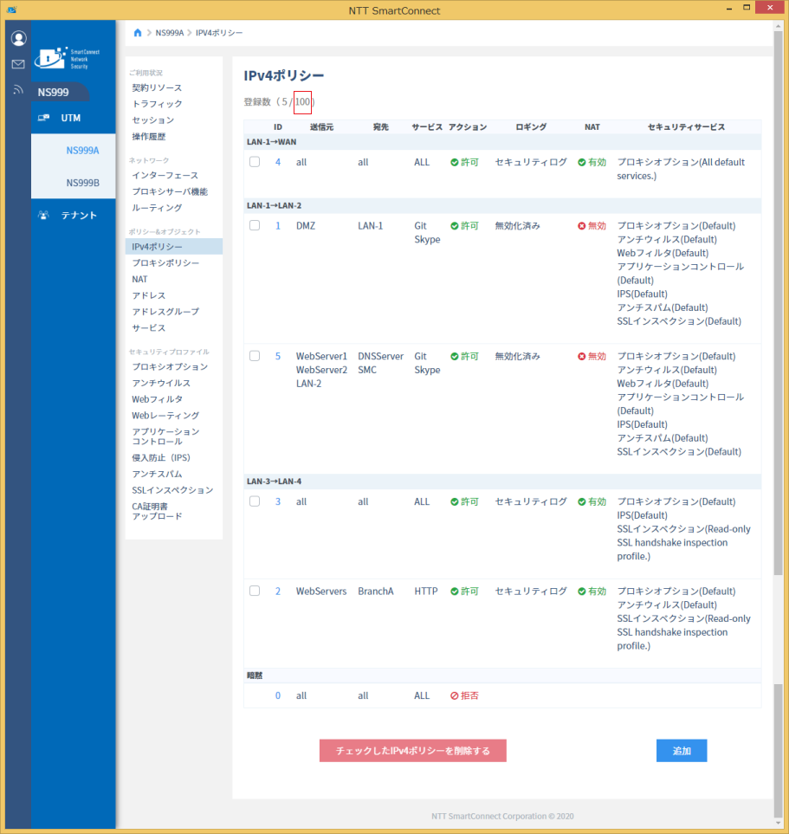Open インターフェース settings
The width and height of the screenshot is (789, 834).
tap(165, 176)
